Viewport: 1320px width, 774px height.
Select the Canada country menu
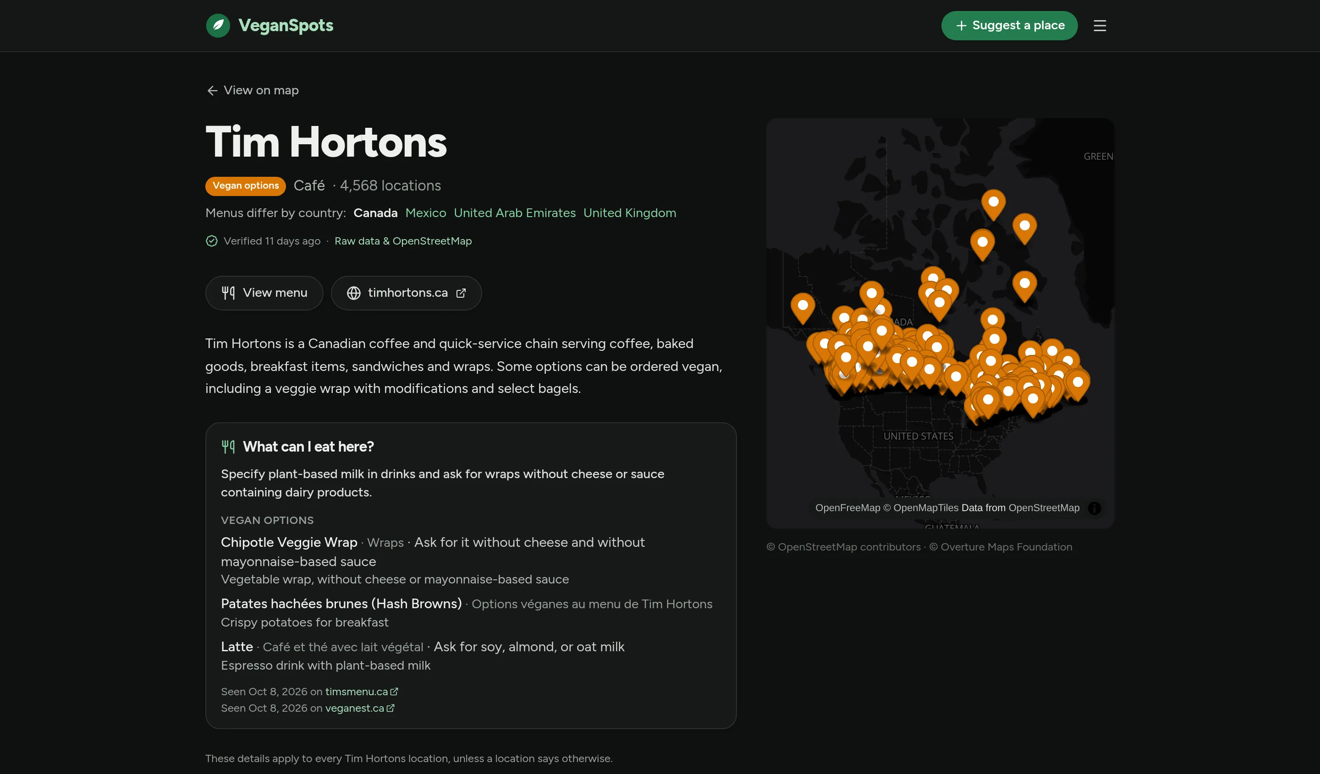(x=375, y=213)
